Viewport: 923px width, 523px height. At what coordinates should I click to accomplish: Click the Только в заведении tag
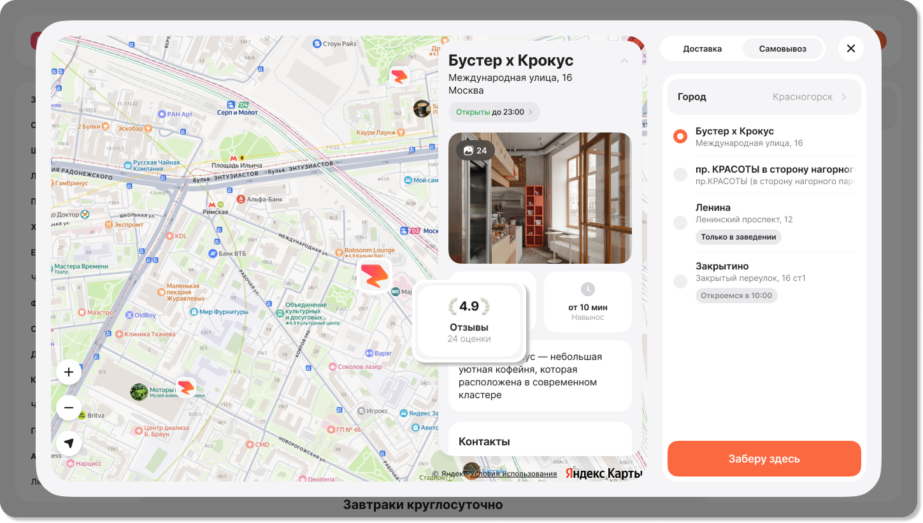pyautogui.click(x=738, y=237)
